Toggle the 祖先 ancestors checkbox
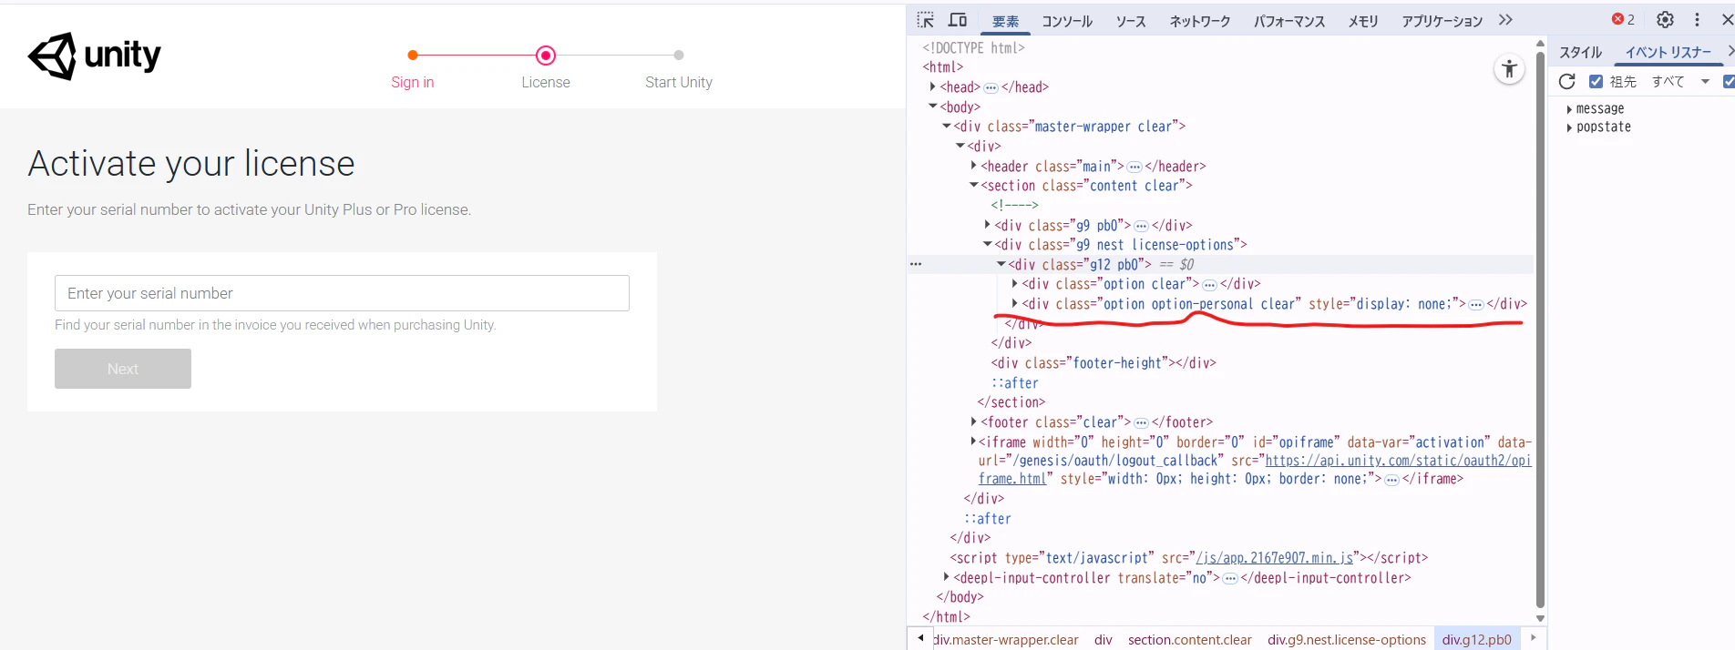 (1596, 81)
